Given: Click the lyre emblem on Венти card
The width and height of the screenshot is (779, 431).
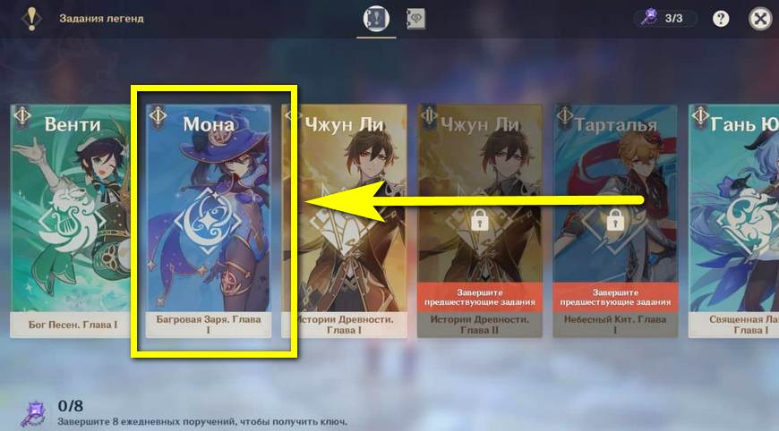Looking at the screenshot, I should [x=68, y=223].
